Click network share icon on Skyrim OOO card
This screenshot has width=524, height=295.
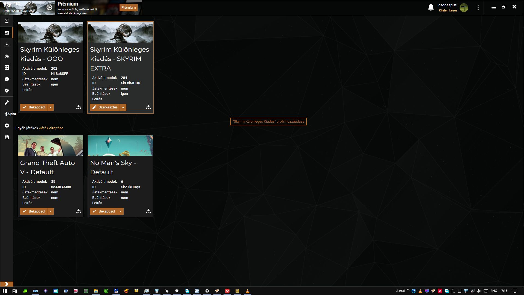79,107
